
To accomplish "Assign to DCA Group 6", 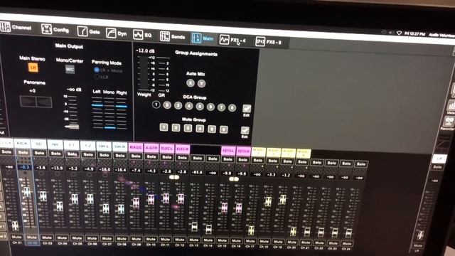I will click(x=210, y=107).
